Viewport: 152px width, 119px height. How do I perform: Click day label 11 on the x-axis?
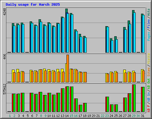point(53,116)
